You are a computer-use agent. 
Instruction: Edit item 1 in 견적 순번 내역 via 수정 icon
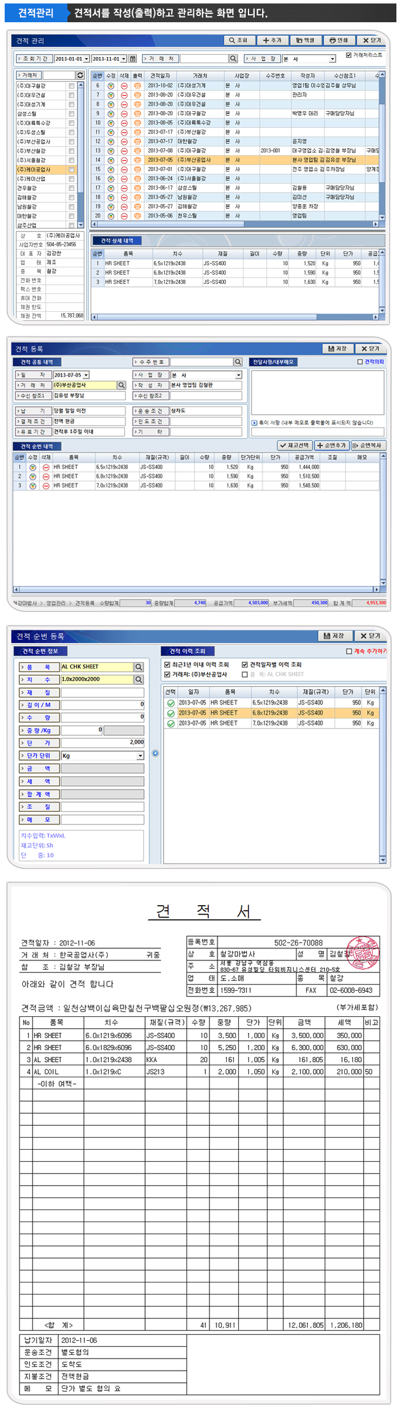[32, 468]
